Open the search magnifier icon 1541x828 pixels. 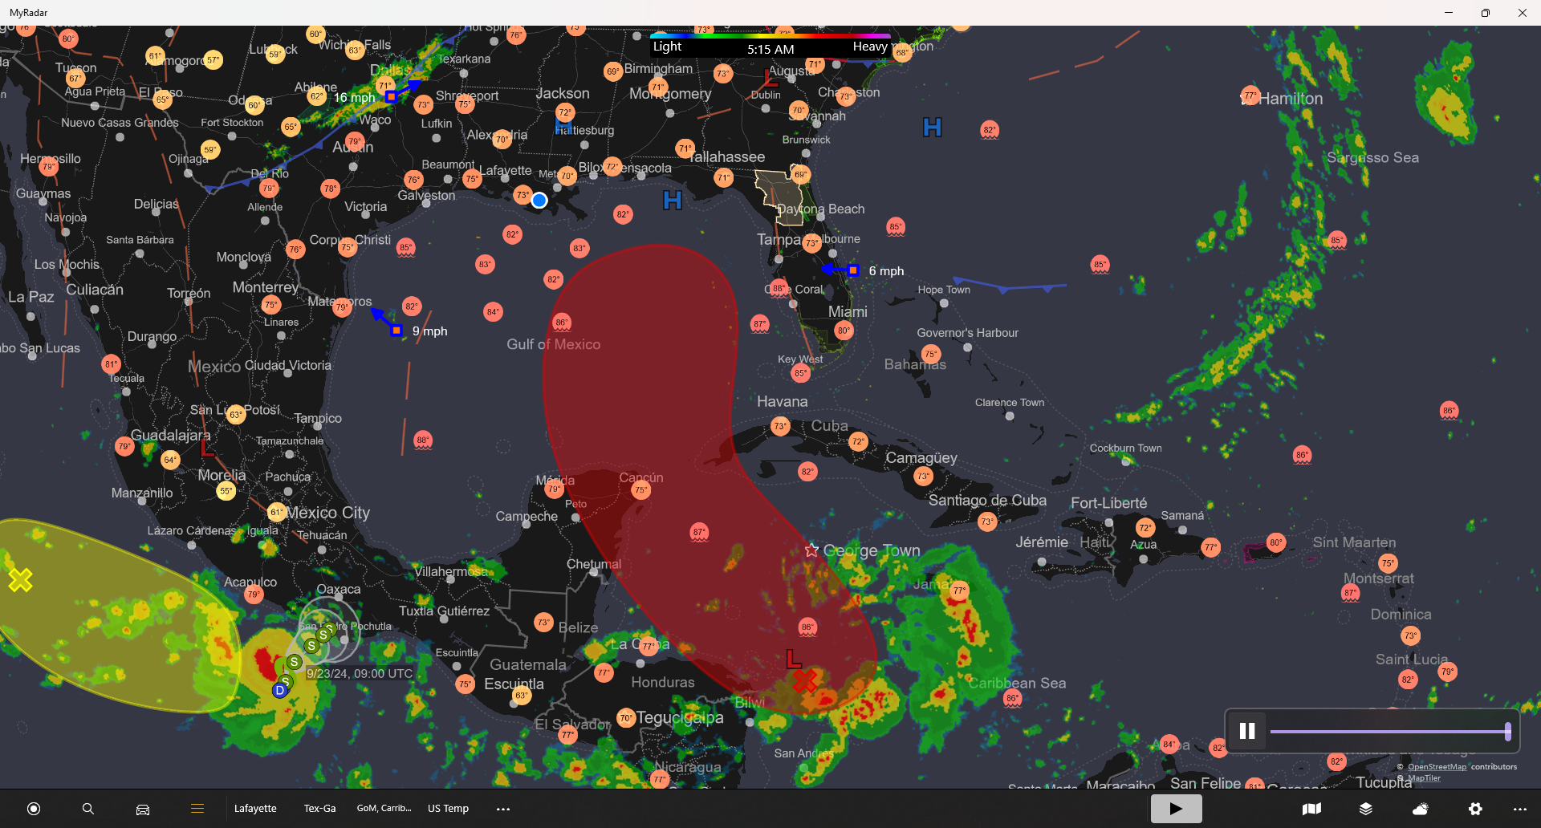[x=88, y=809]
